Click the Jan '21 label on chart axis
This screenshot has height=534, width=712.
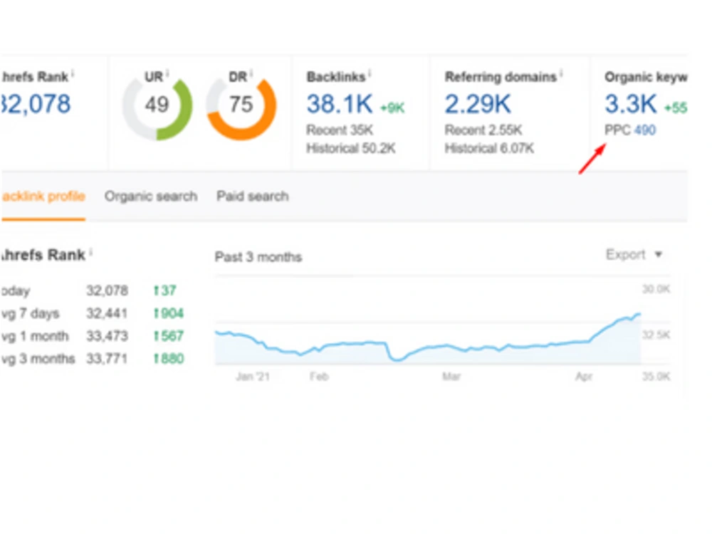[253, 377]
